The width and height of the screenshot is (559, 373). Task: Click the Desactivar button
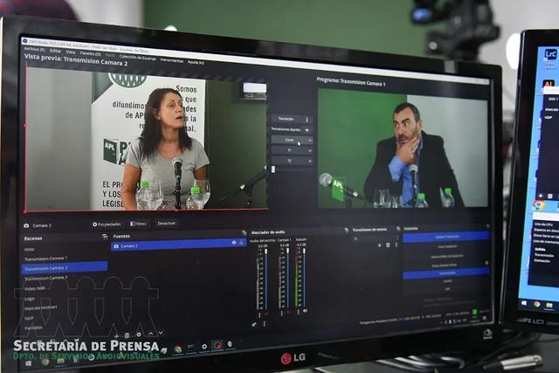pyautogui.click(x=167, y=224)
